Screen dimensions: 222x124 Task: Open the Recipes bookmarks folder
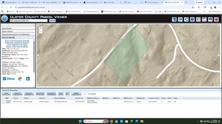pyautogui.click(x=159, y=12)
